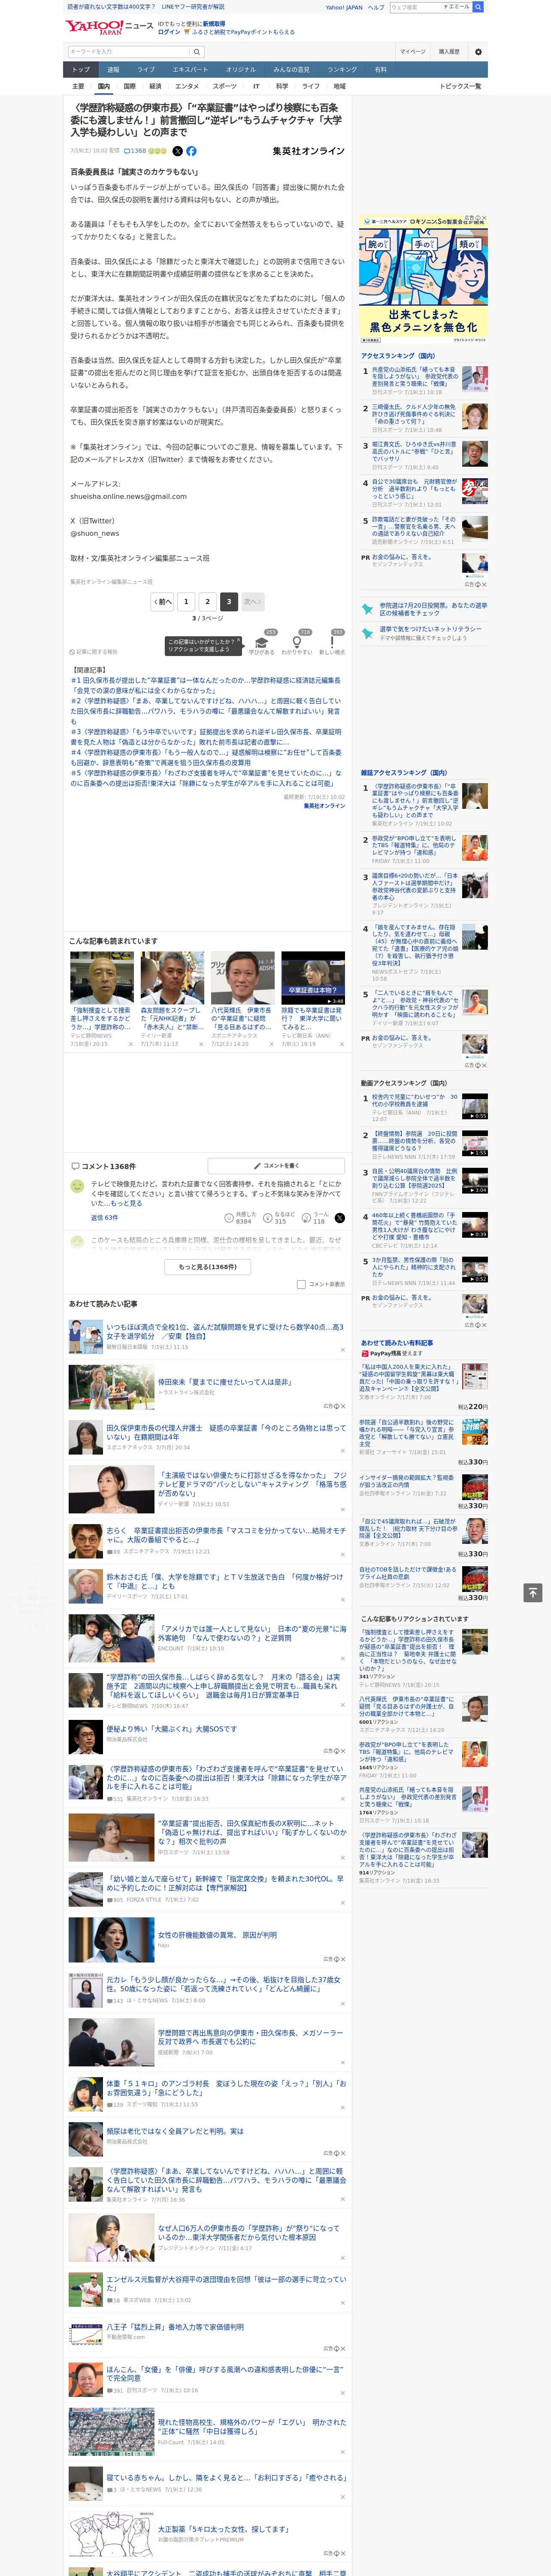Open the エキスパート tab
Image resolution: width=551 pixels, height=2576 pixels.
click(x=190, y=69)
